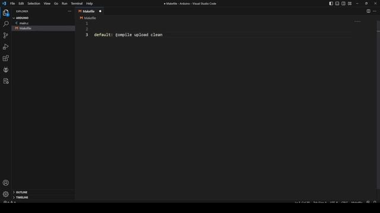
Task: Toggle the Secondary Side Bar layout button
Action: click(343, 4)
